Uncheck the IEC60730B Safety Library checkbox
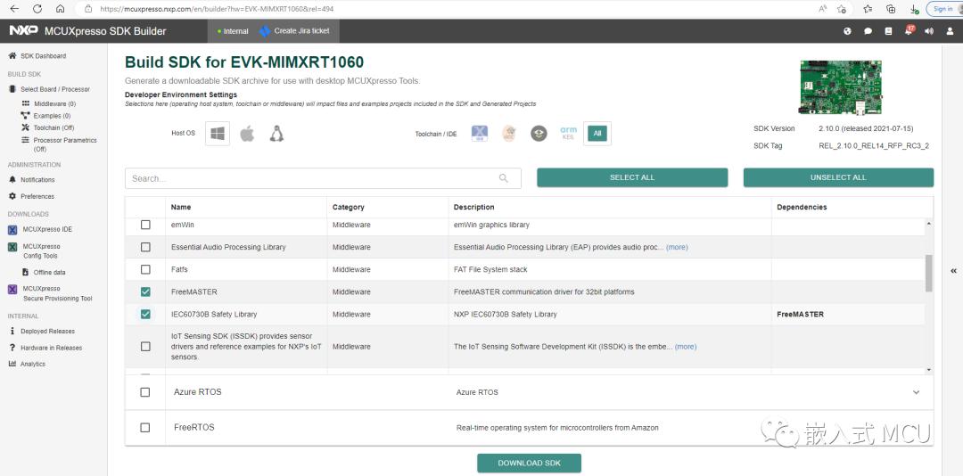The height and width of the screenshot is (476, 963). tap(145, 314)
